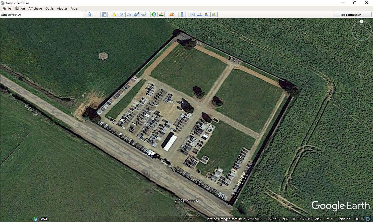Click the eye altitude readout 301 m
Image resolution: width=373 pixels, height=222 pixels.
coord(359,219)
